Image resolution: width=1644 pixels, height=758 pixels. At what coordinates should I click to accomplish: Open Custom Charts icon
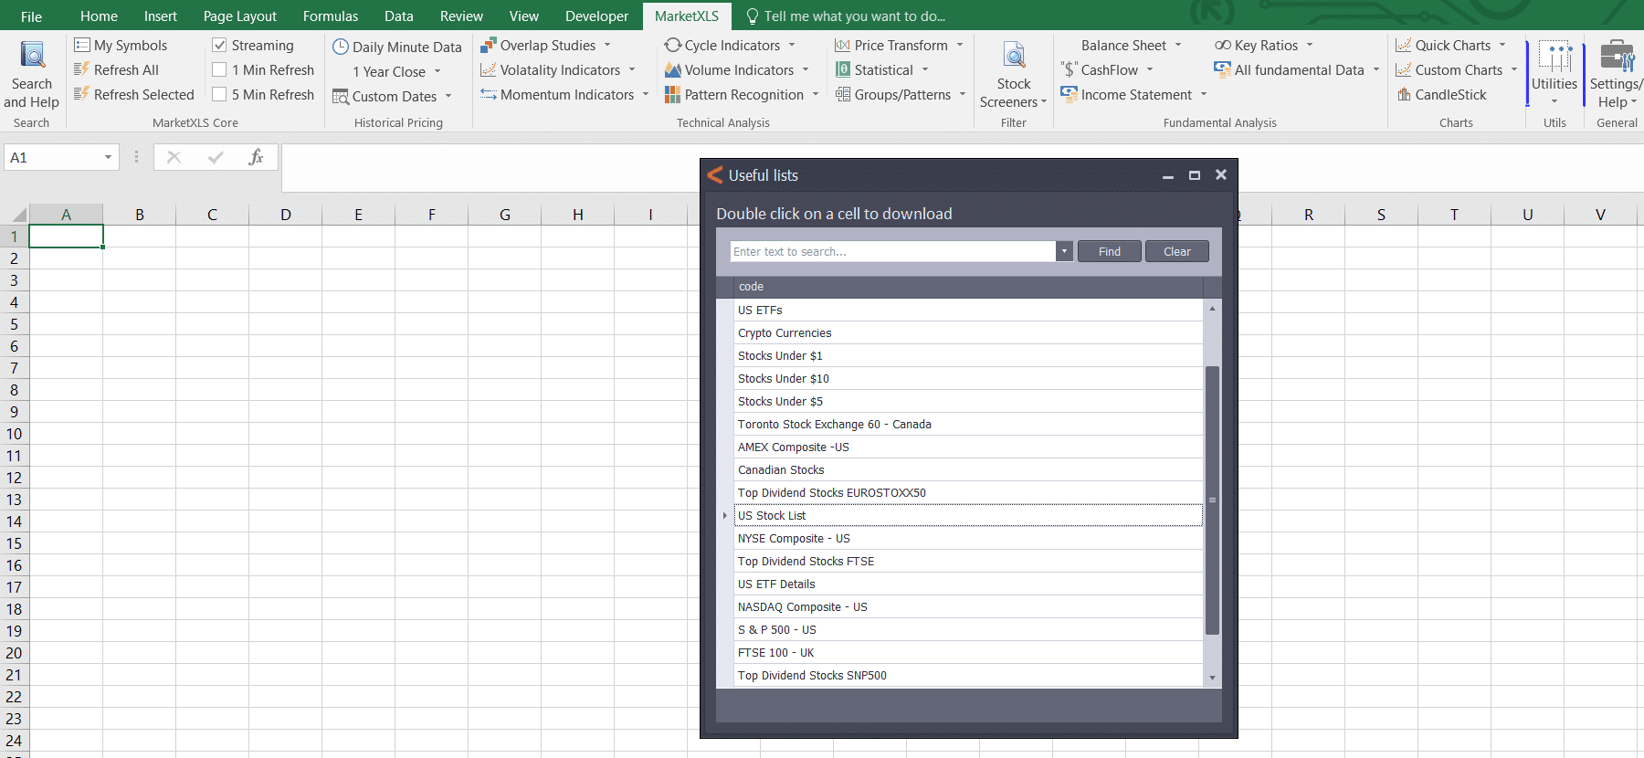pos(1404,69)
